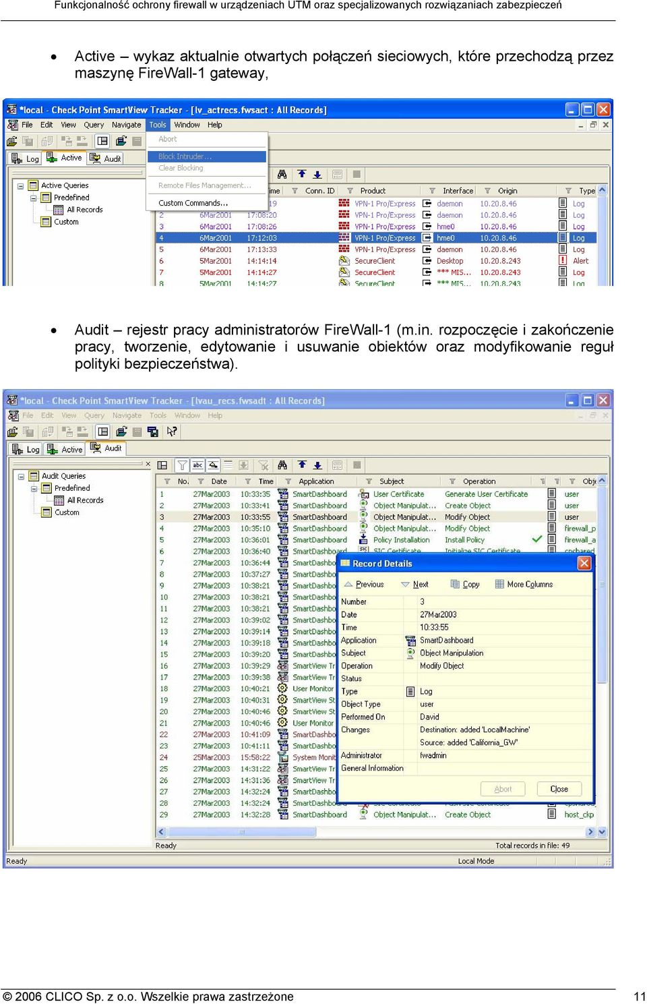Viewport: 647px width, 1004px height.
Task: Select audit row 22 dated 27Mar2003 10:41:09
Action: 247,734
